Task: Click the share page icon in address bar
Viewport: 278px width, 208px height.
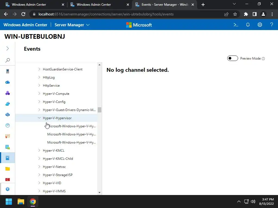Action: click(x=226, y=14)
